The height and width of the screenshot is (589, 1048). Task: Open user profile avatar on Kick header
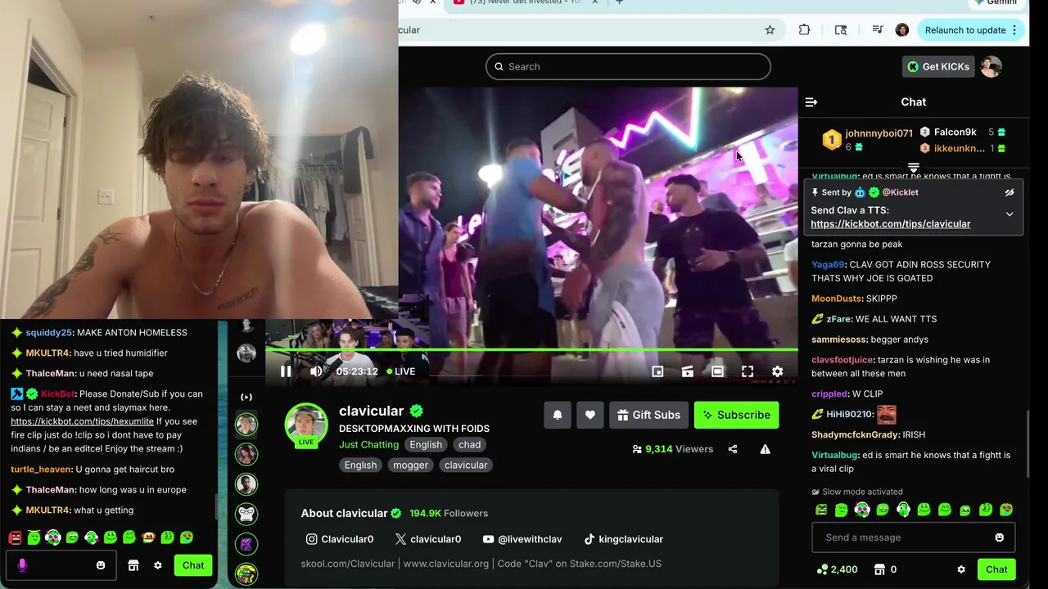coord(992,66)
